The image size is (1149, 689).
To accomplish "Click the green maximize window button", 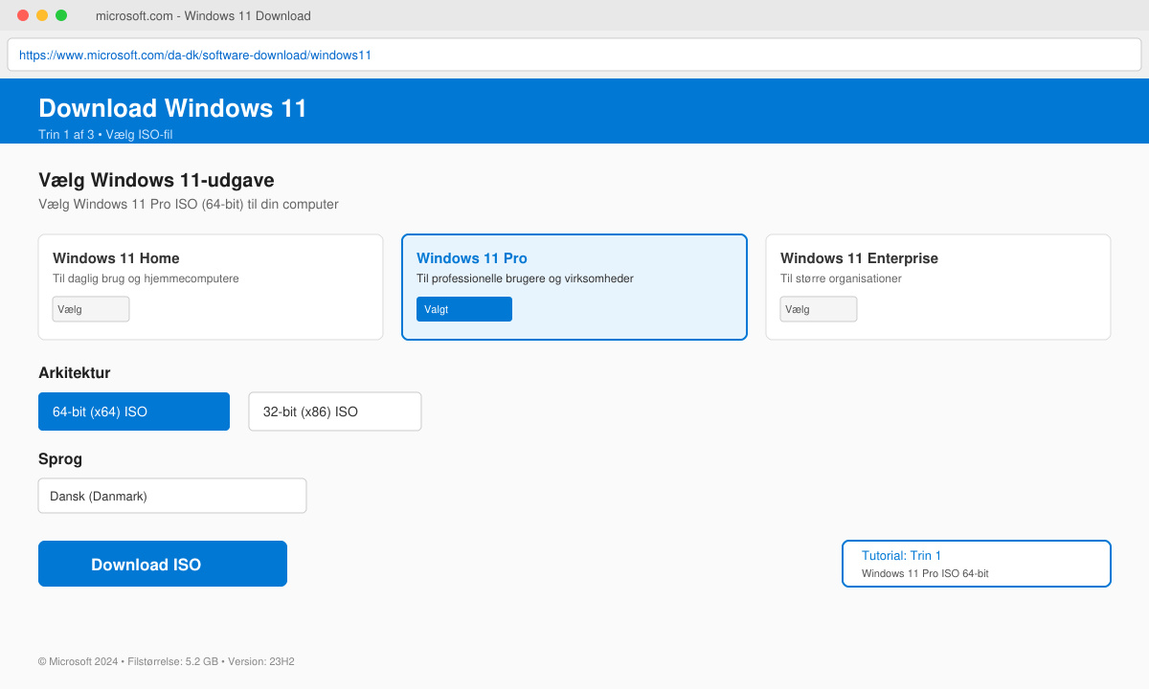I will 61,15.
